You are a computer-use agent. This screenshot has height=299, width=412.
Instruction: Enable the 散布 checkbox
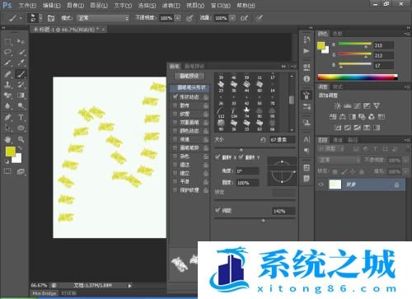click(176, 105)
